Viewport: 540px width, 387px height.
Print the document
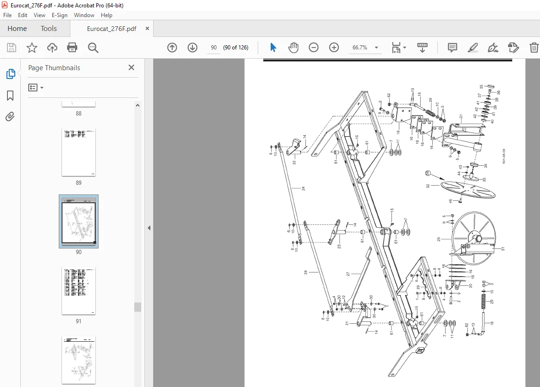(x=72, y=48)
